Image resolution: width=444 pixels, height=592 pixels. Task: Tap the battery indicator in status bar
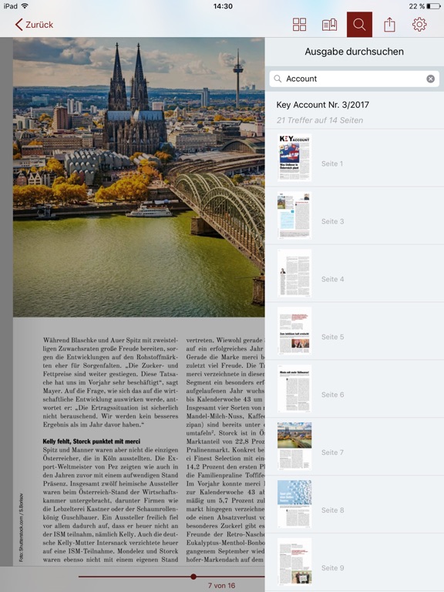click(x=433, y=6)
